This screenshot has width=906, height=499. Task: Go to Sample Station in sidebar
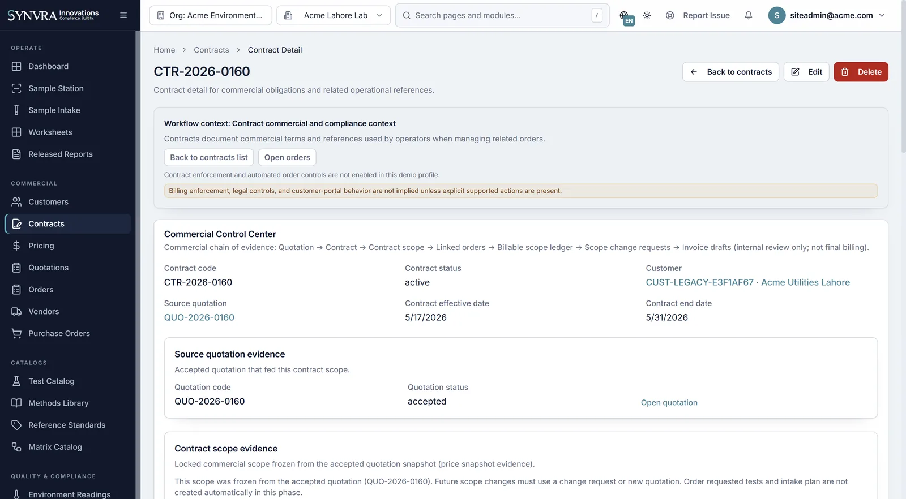tap(68, 88)
